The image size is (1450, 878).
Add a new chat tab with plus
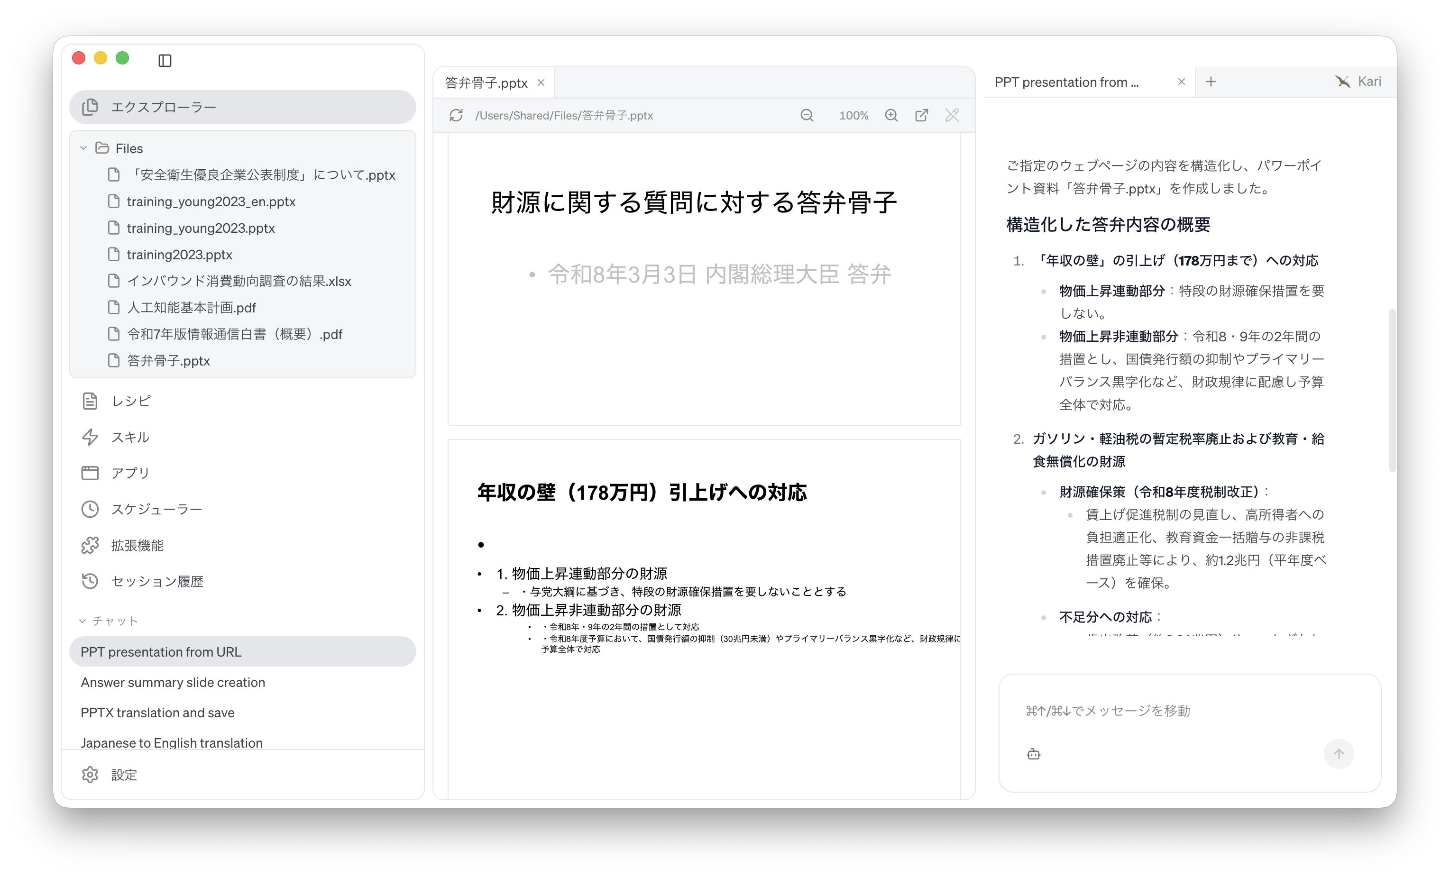tap(1211, 82)
